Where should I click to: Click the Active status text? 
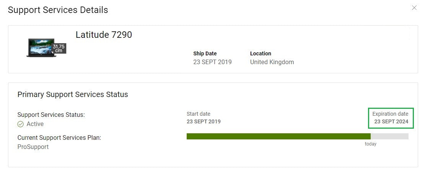35,124
